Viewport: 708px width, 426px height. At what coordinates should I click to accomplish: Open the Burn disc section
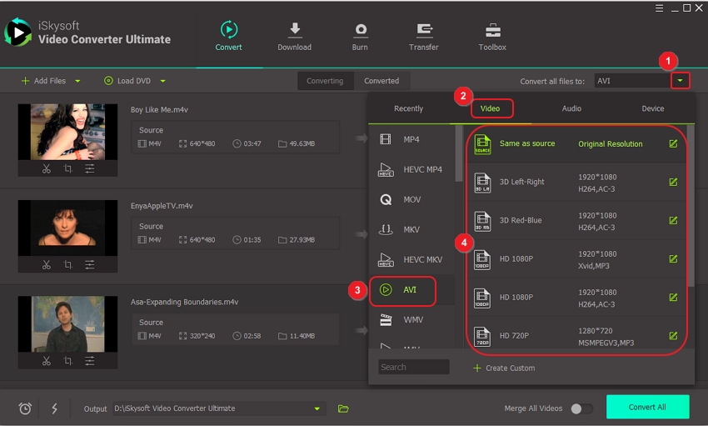coord(360,31)
